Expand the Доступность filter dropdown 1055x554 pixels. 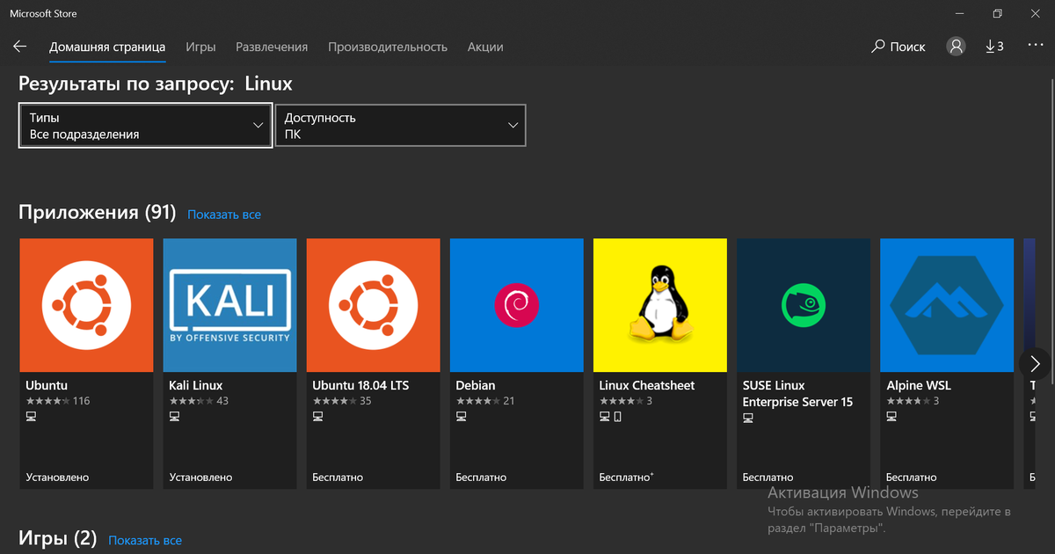400,126
